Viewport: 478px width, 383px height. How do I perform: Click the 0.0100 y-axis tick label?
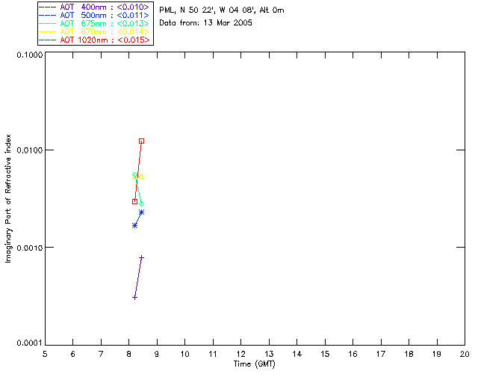30,150
